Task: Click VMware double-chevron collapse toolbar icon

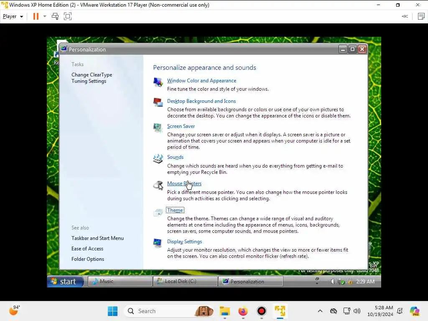Action: [405, 16]
